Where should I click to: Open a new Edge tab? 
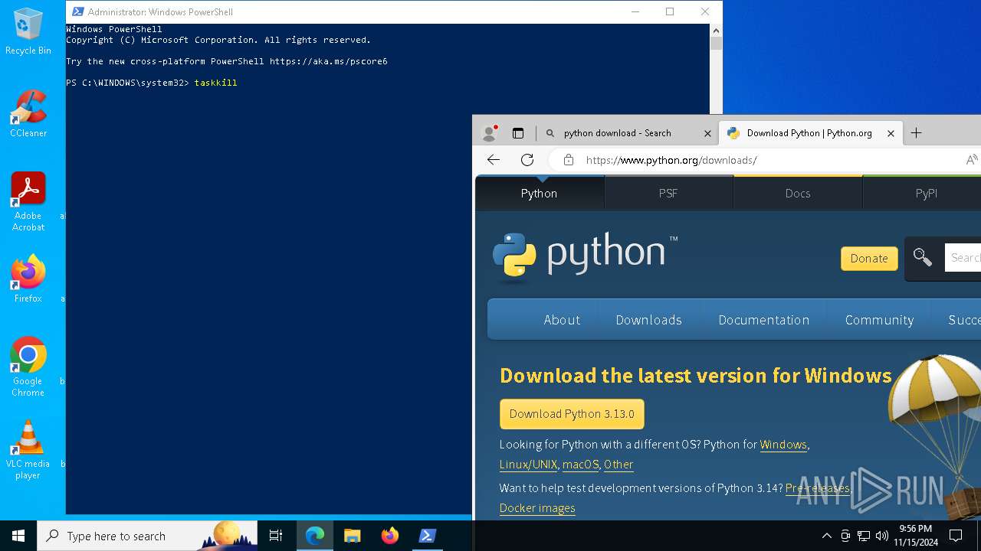(x=916, y=133)
